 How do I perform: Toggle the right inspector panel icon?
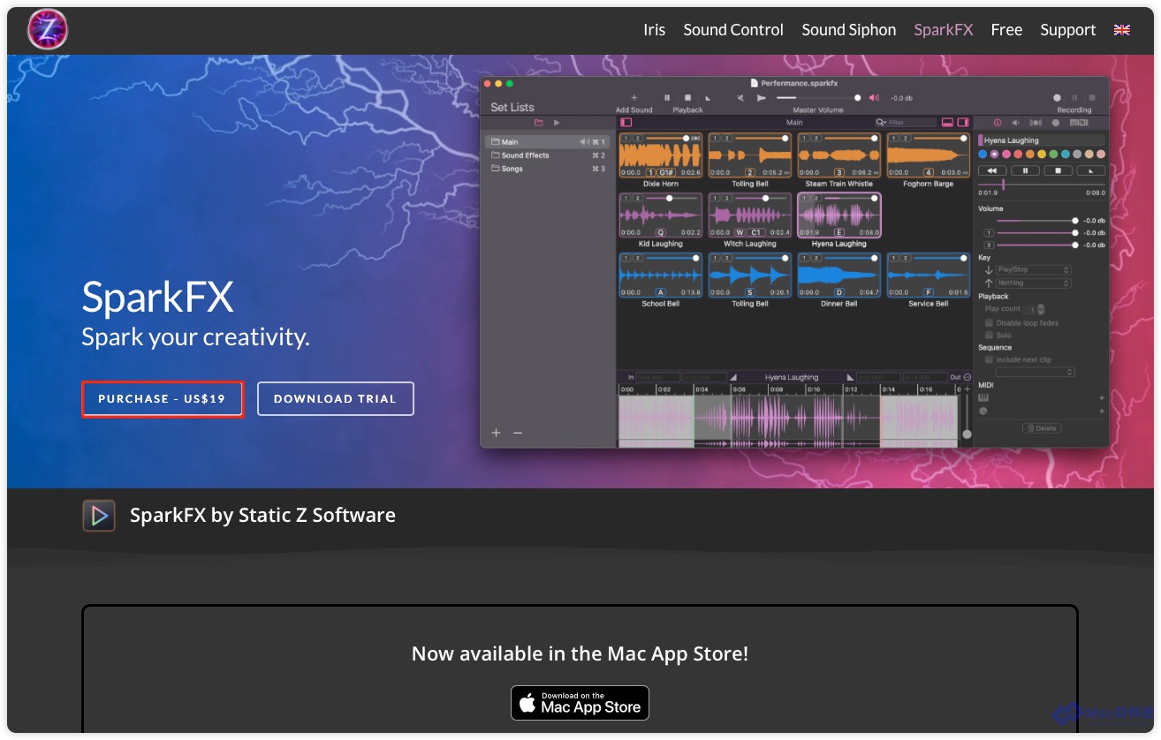[963, 123]
